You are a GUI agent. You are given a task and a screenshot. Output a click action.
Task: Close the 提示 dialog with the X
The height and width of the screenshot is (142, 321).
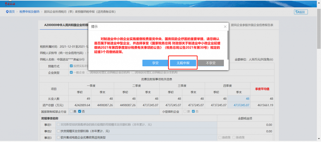(x=225, y=27)
